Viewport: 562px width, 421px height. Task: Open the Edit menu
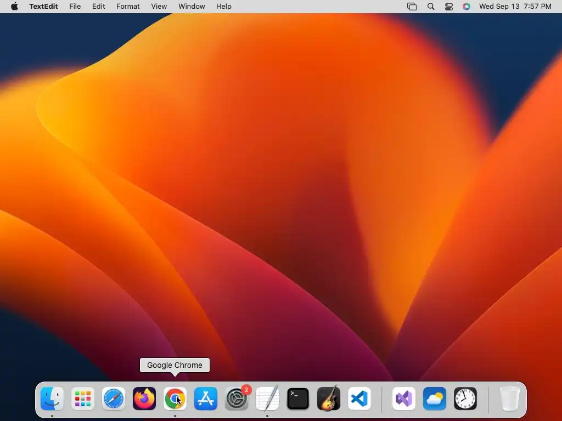[x=99, y=7]
